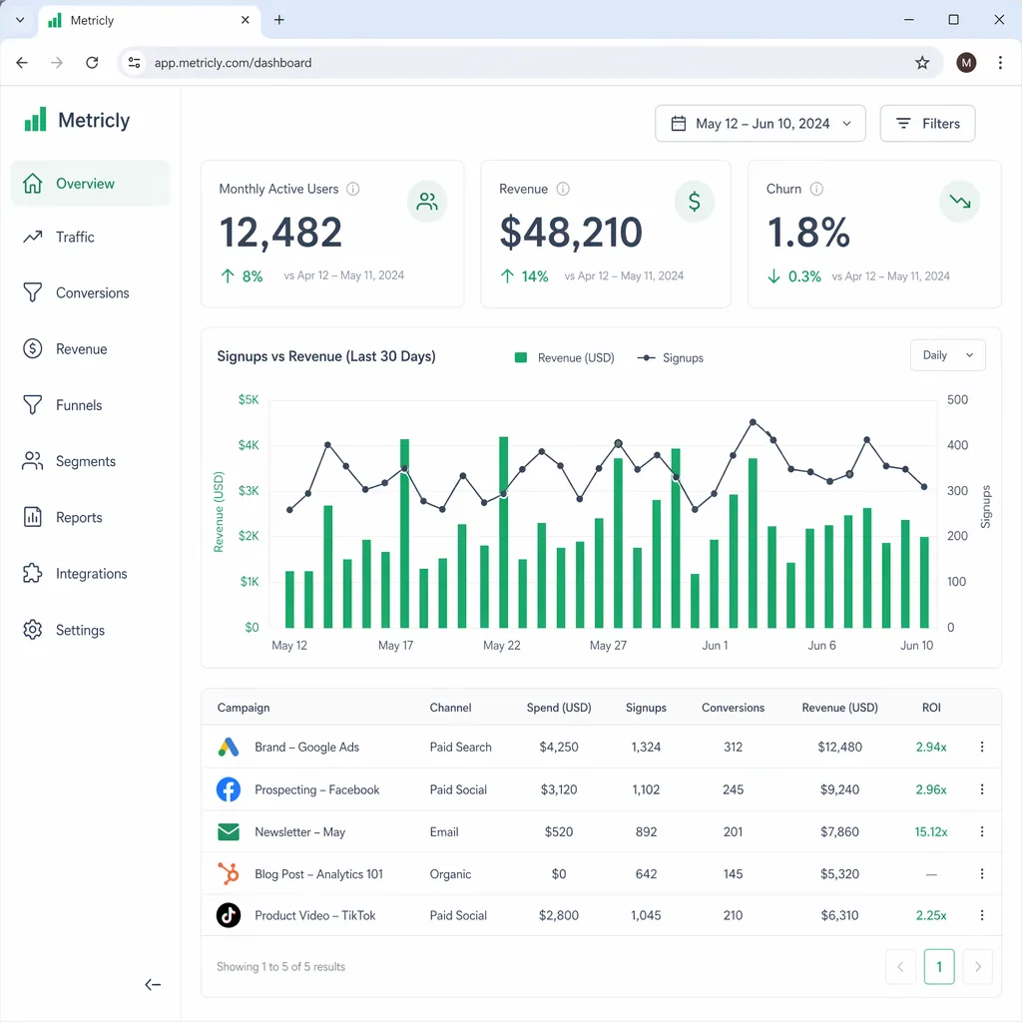
Task: Open Settings in the sidebar
Action: pyautogui.click(x=82, y=629)
